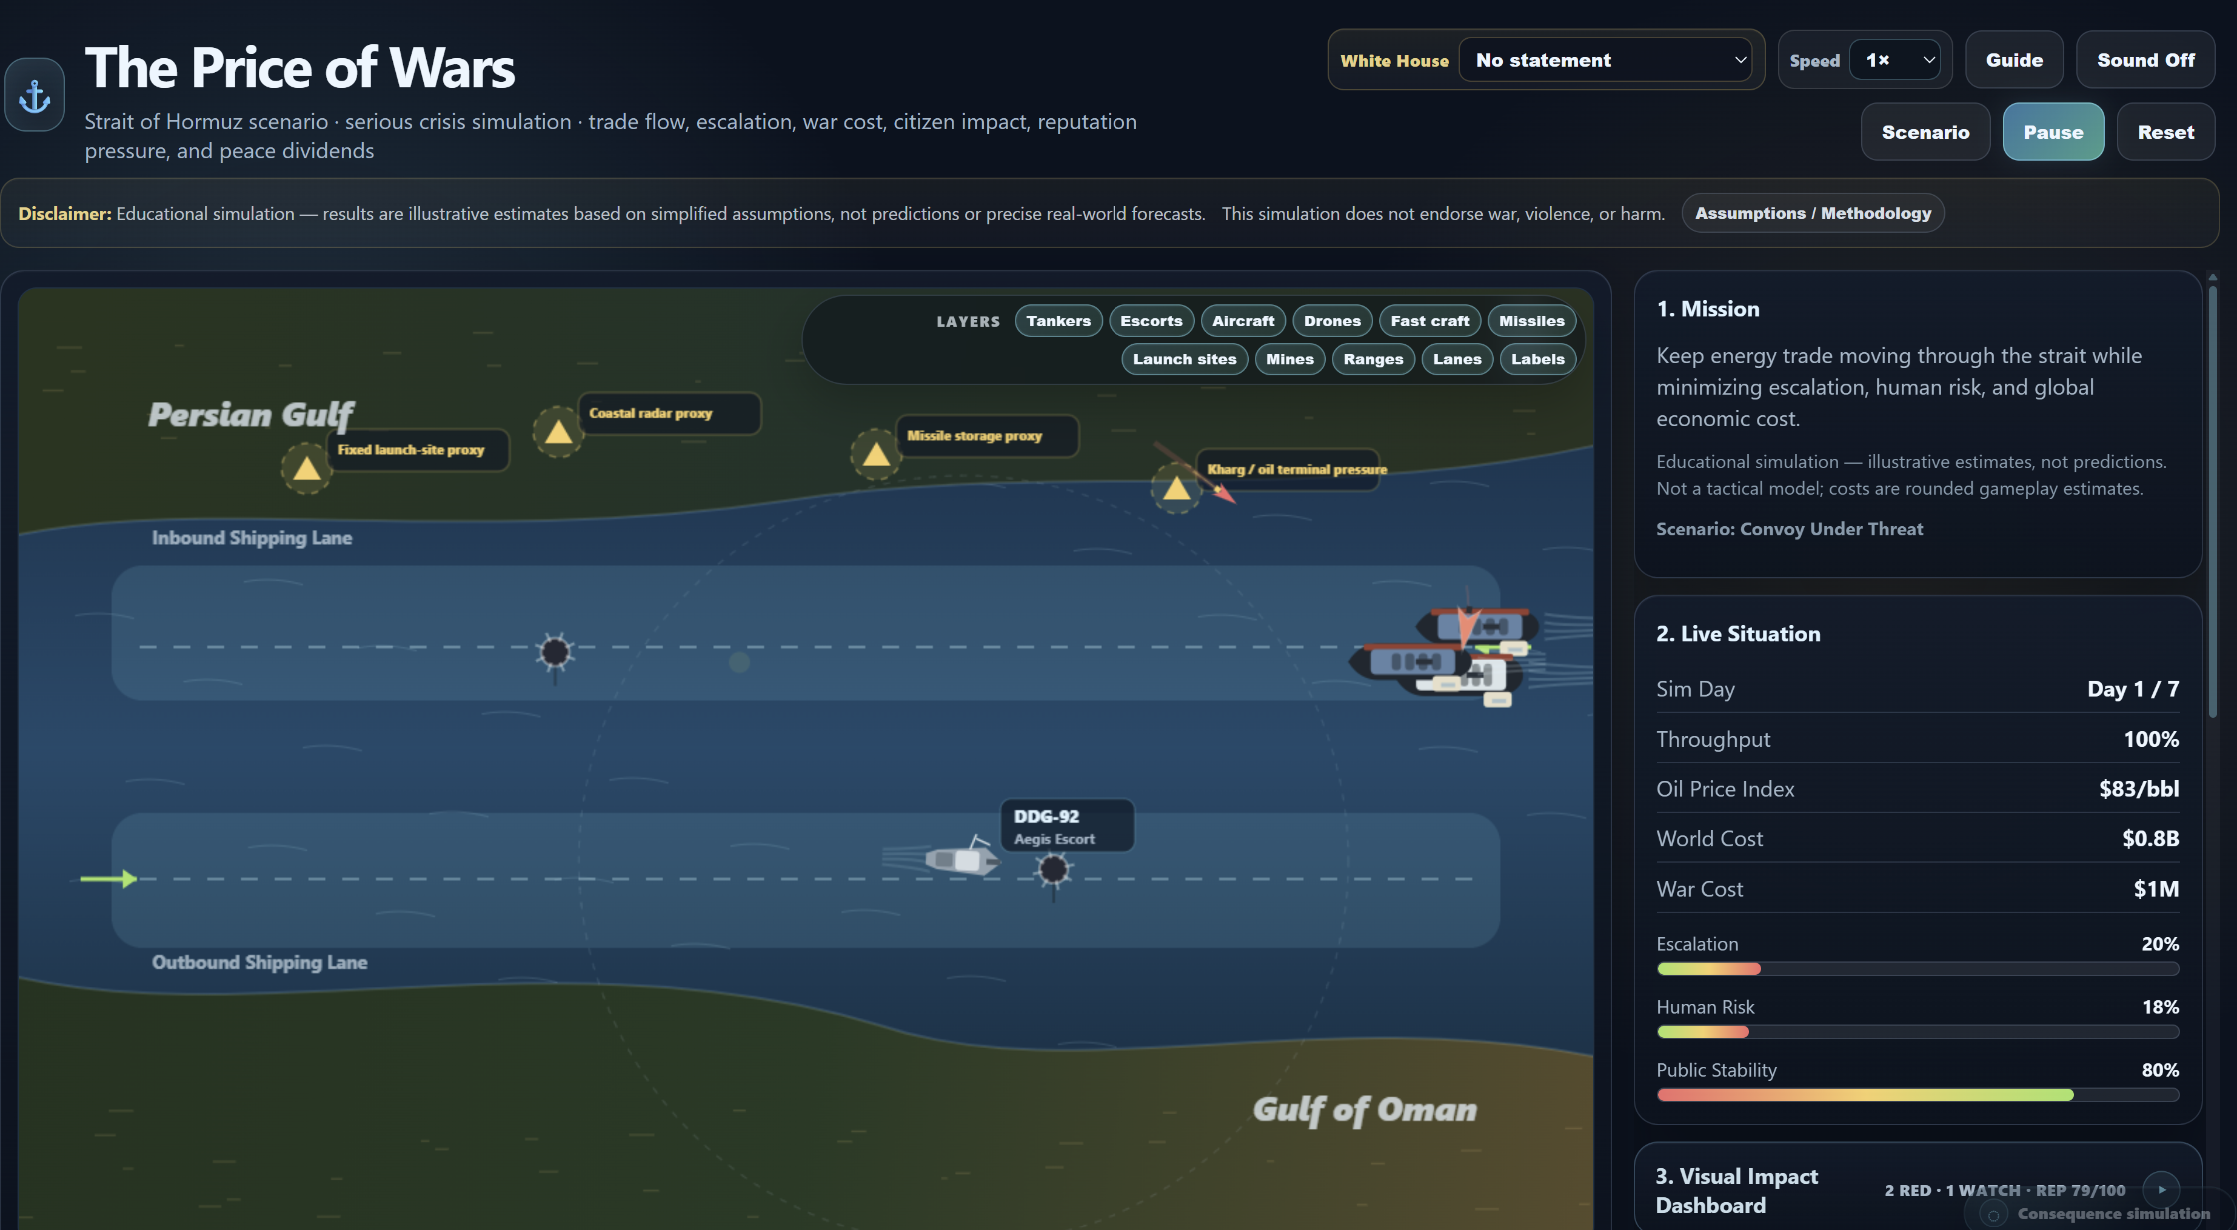Click the Sound Off button

coord(2145,60)
